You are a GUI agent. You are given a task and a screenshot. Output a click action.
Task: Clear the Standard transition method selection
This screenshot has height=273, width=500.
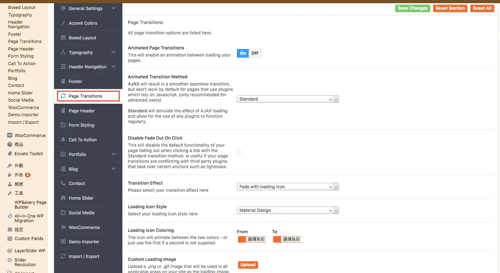coord(330,99)
